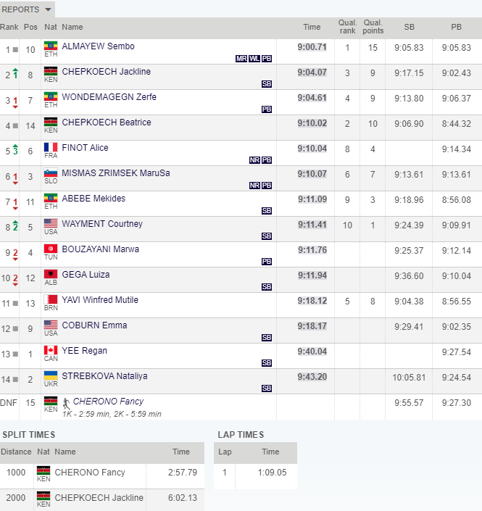Click the Albania flag beside GEGA Luiza

click(x=51, y=274)
